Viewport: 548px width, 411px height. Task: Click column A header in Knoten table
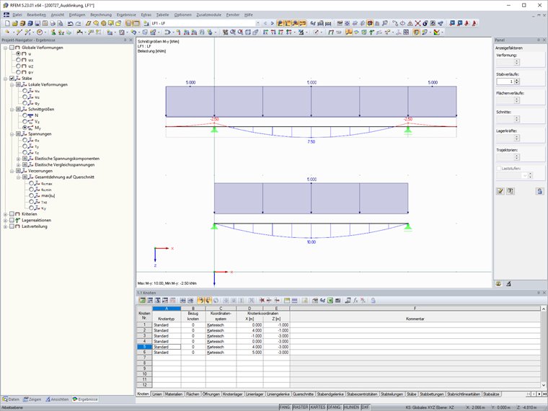tap(167, 309)
